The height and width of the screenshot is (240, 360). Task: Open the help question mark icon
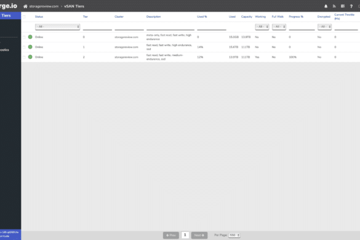351,6
